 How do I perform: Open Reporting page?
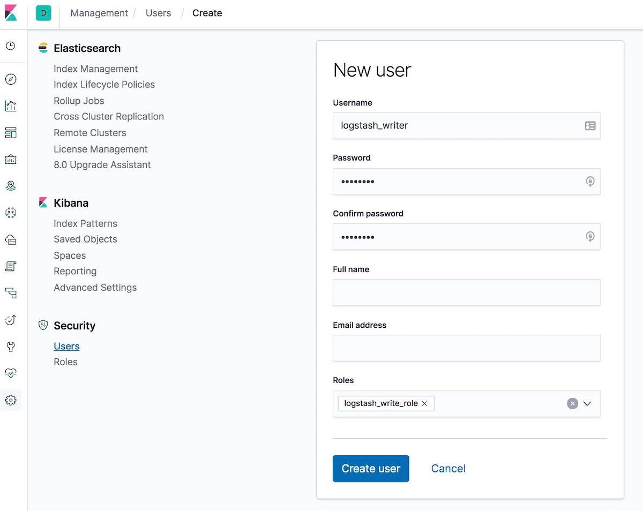tap(75, 271)
